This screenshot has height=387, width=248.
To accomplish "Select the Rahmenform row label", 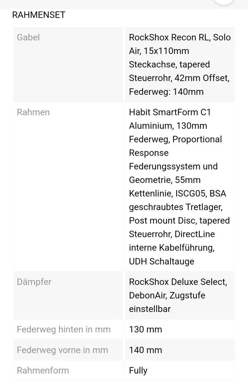I will [43, 371].
